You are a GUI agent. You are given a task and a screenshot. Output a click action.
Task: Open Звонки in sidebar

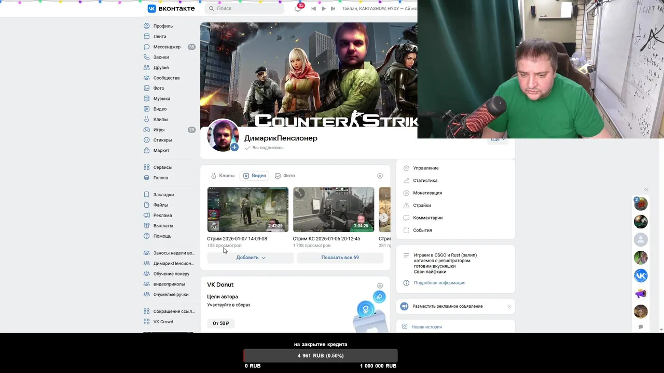pyautogui.click(x=161, y=57)
